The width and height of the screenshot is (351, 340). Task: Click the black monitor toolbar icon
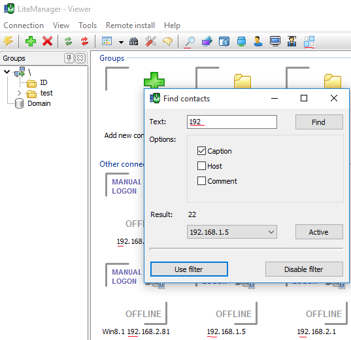point(275,41)
